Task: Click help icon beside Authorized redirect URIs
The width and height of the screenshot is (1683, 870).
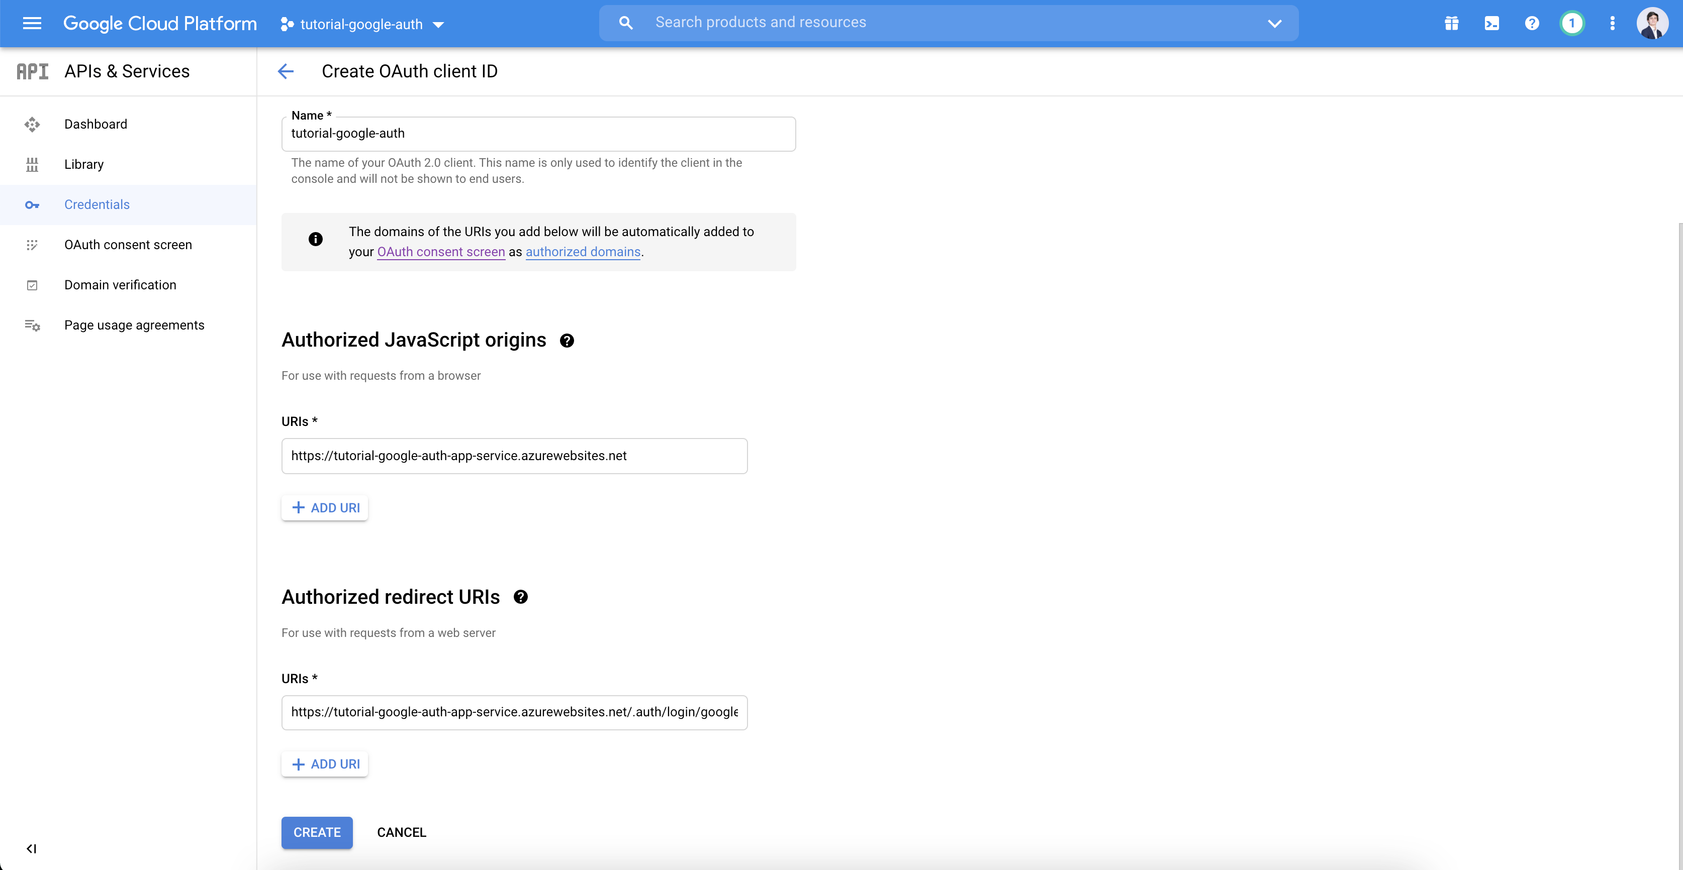Action: tap(521, 597)
